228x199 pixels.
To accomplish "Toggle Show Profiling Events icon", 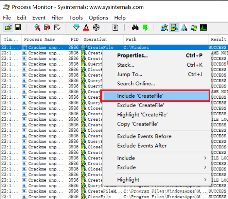I will (x=204, y=27).
